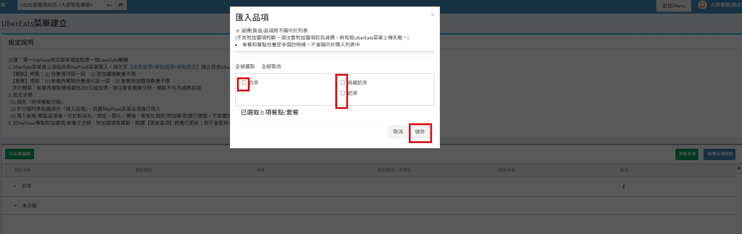Open the hamburger menu in the top bar
This screenshot has height=234, width=742.
coord(3,5)
